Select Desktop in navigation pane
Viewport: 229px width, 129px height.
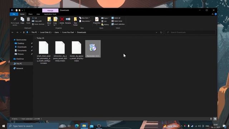point(21,43)
